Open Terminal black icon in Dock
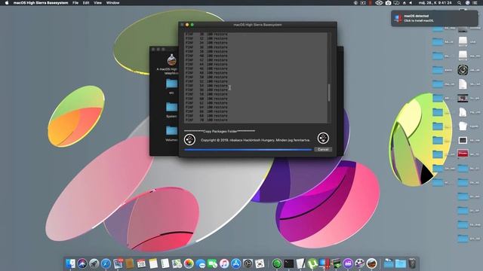 coord(288,263)
